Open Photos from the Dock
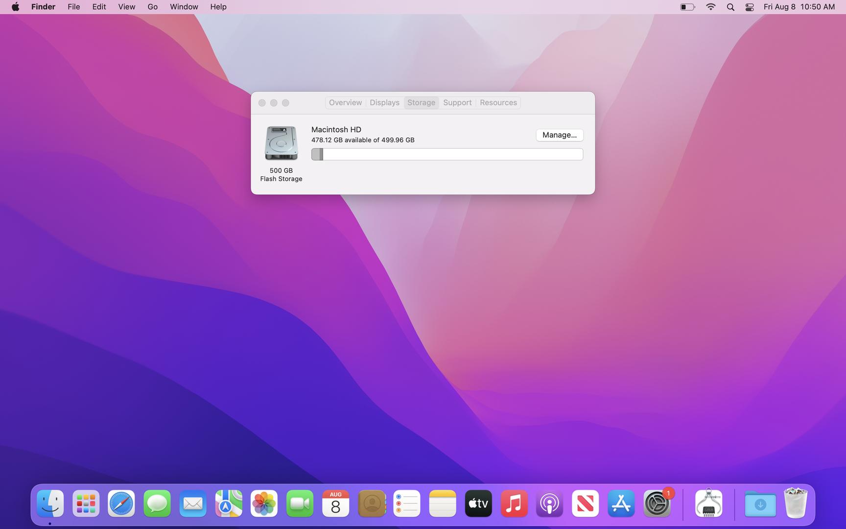The image size is (846, 529). click(264, 504)
